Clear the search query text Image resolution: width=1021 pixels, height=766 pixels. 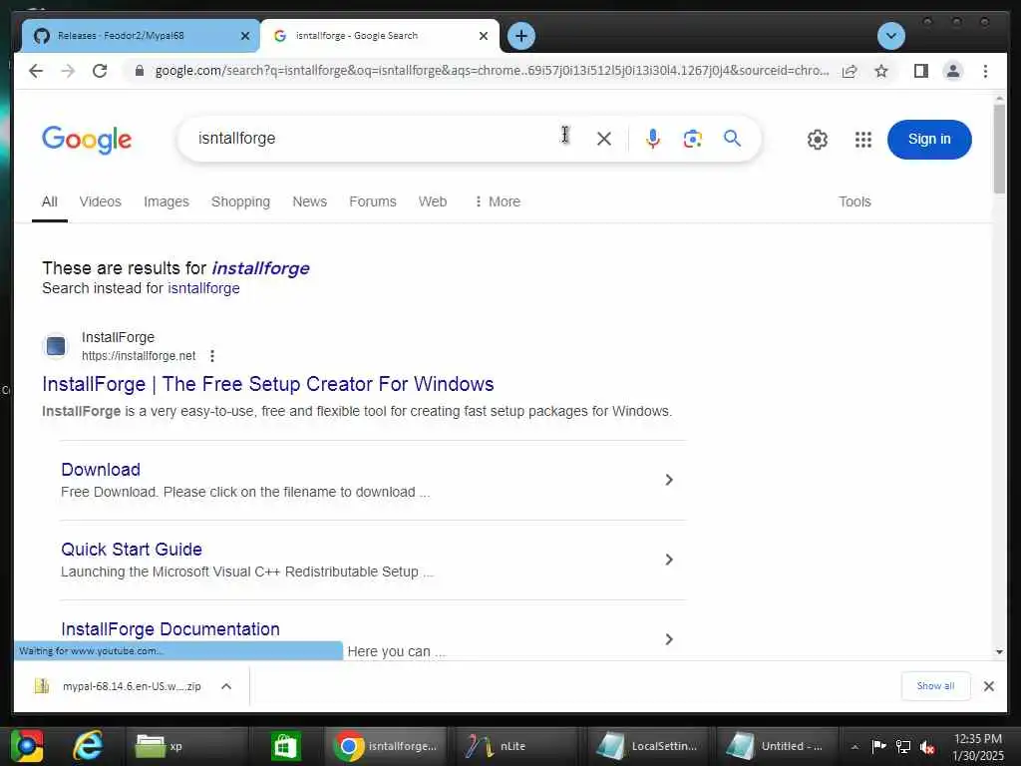[603, 138]
